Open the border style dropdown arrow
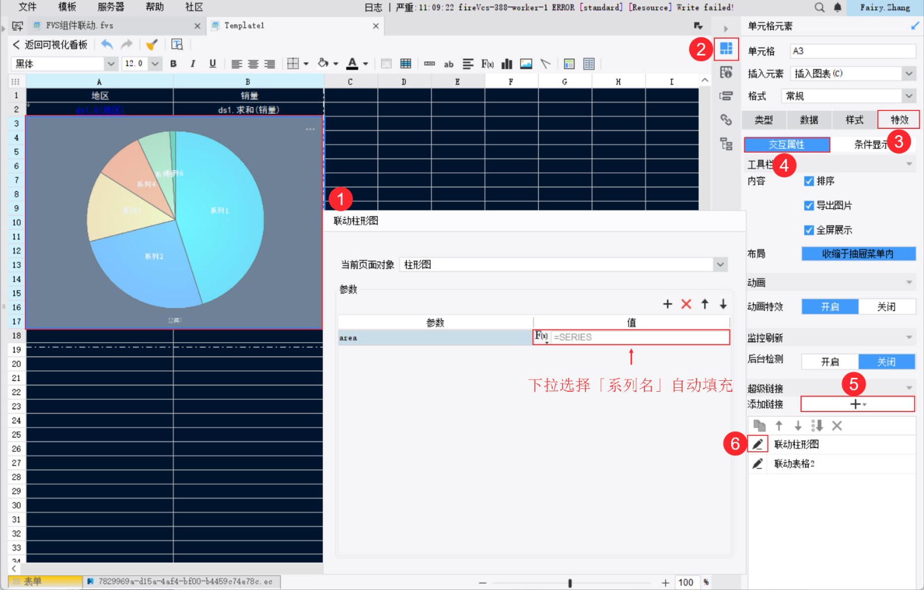This screenshot has height=590, width=924. click(306, 64)
